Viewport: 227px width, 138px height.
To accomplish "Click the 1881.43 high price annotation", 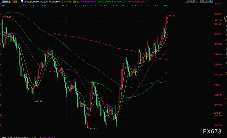I will tap(171, 16).
